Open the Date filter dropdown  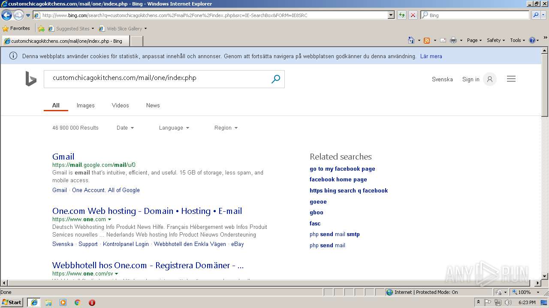click(125, 128)
